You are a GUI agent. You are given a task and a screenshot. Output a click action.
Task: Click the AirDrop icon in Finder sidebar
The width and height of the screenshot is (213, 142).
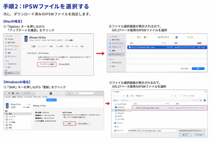coord(6,39)
